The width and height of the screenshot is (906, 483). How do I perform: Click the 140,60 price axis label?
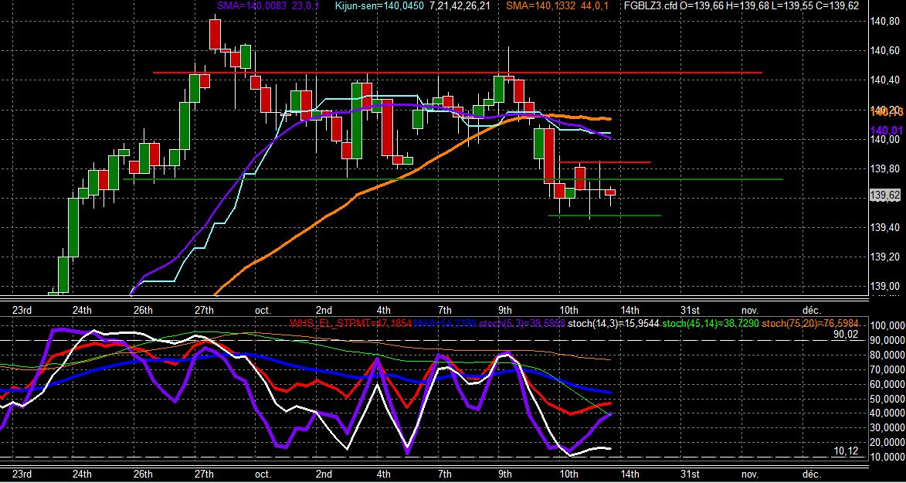point(884,52)
